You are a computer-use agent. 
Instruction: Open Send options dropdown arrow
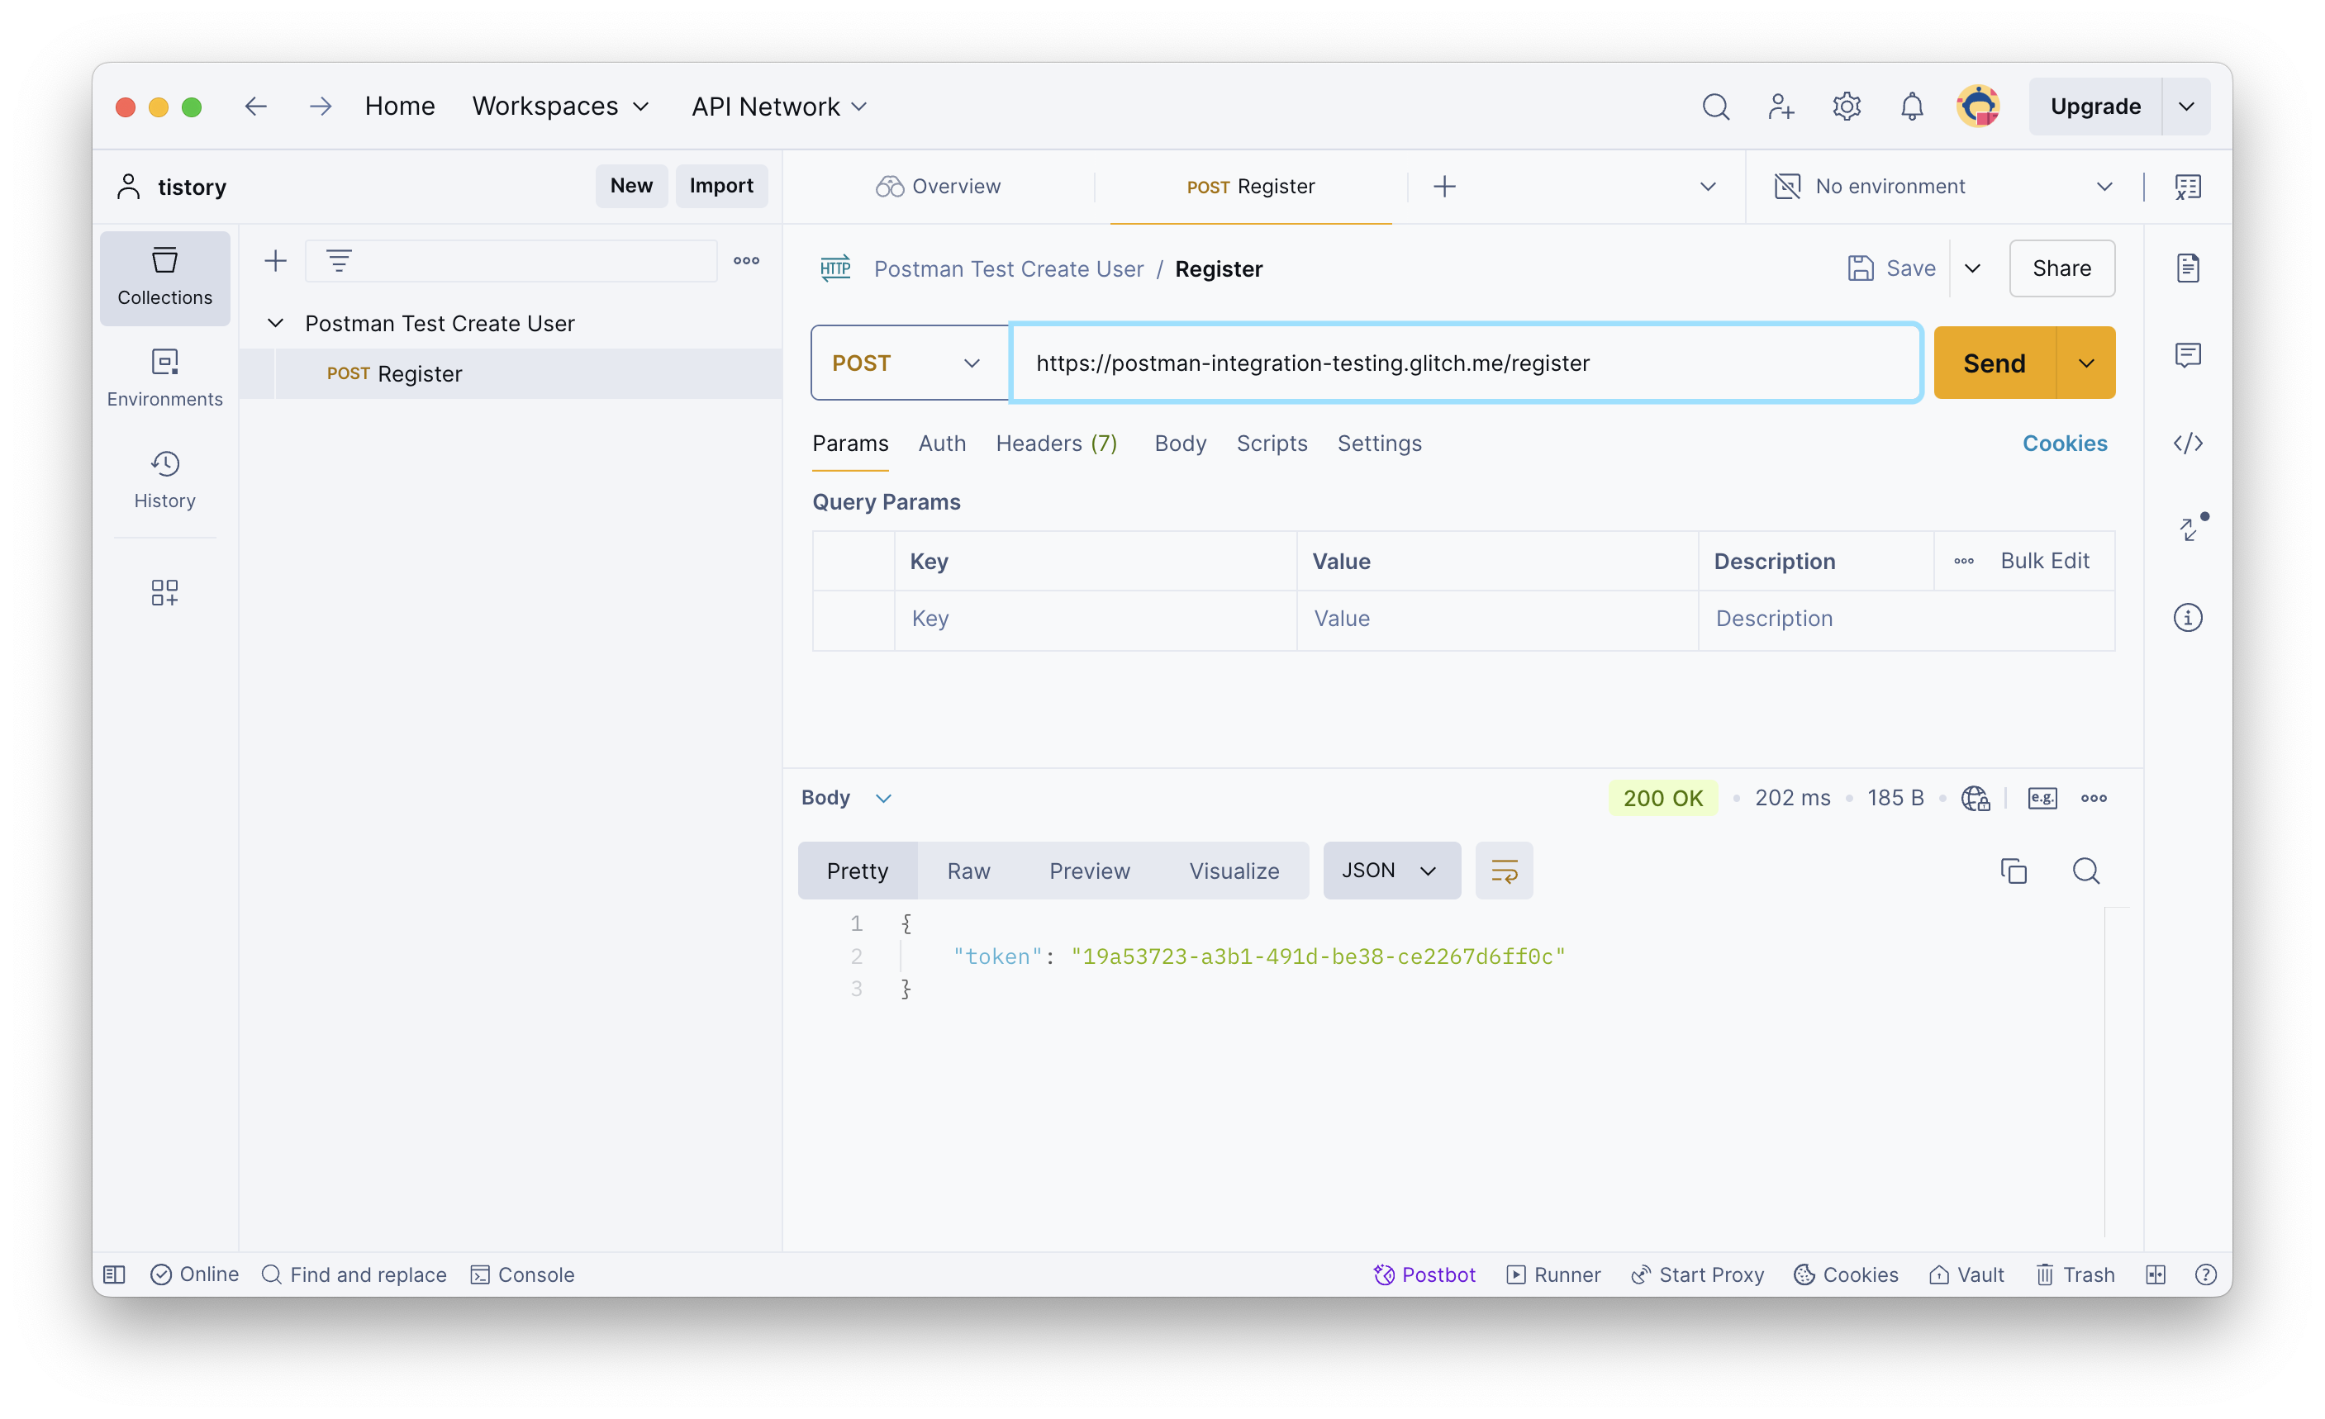tap(2085, 363)
